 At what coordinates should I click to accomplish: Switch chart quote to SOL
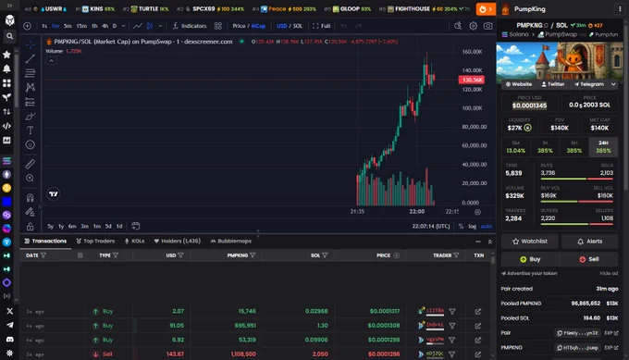(x=298, y=26)
